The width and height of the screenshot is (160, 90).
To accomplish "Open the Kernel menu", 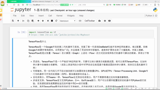I will point(59,16).
